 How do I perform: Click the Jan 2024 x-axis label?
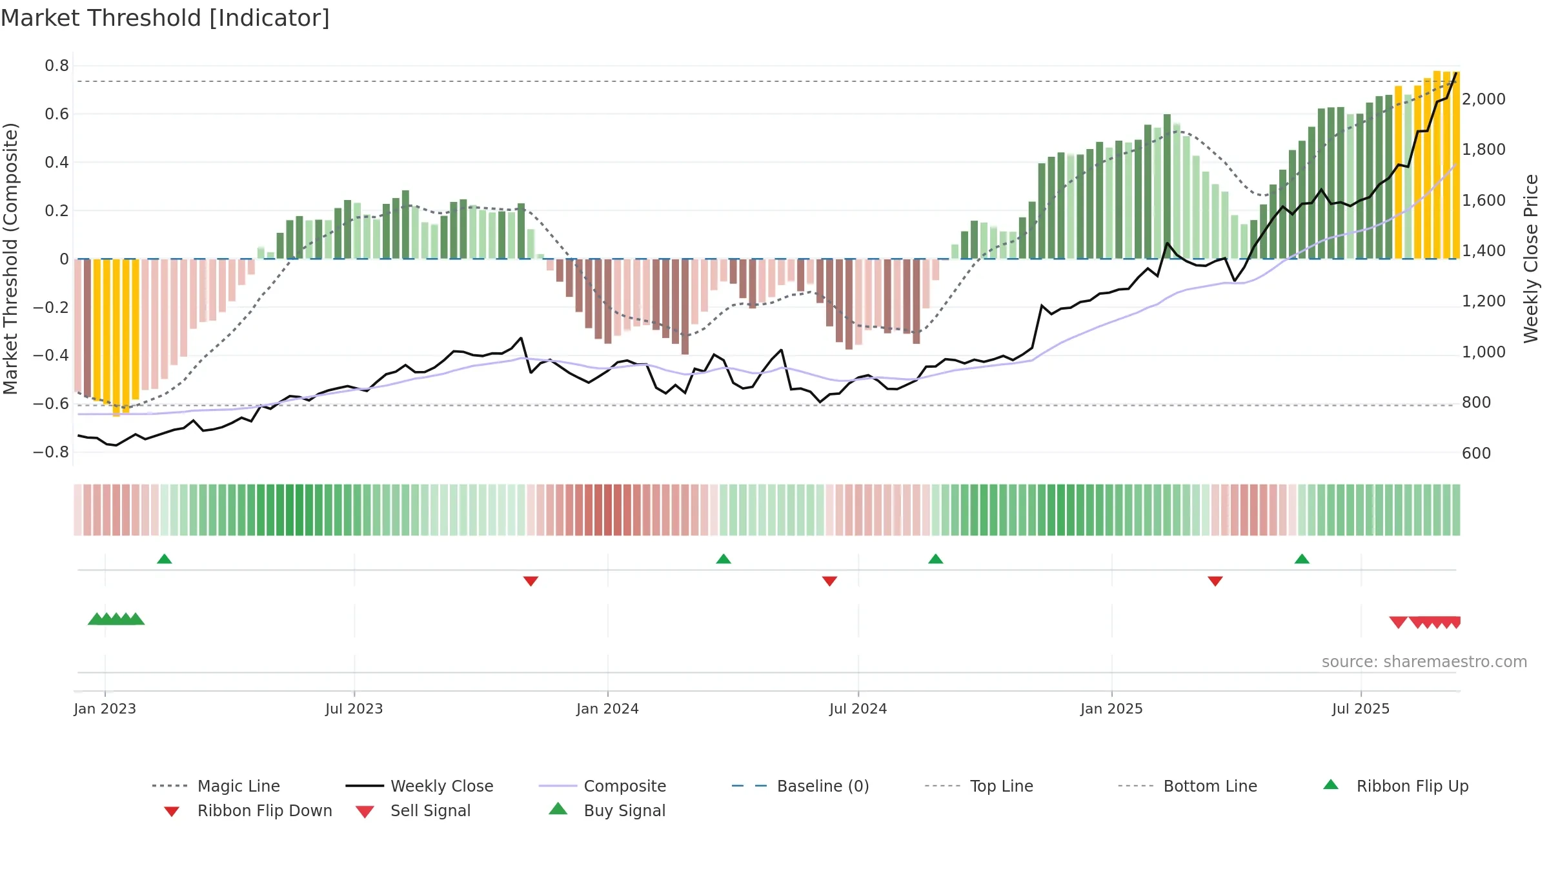point(607,708)
